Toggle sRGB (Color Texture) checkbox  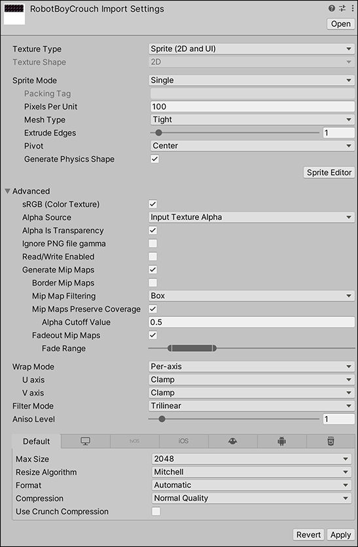(152, 204)
